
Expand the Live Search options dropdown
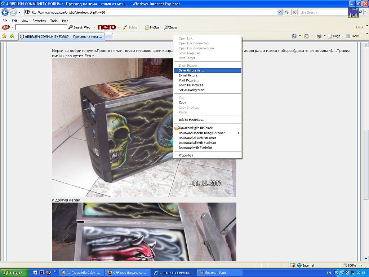(365, 12)
